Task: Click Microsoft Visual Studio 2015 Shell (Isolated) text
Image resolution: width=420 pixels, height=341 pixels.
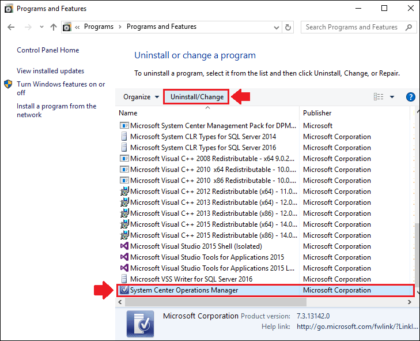Action: (196, 246)
